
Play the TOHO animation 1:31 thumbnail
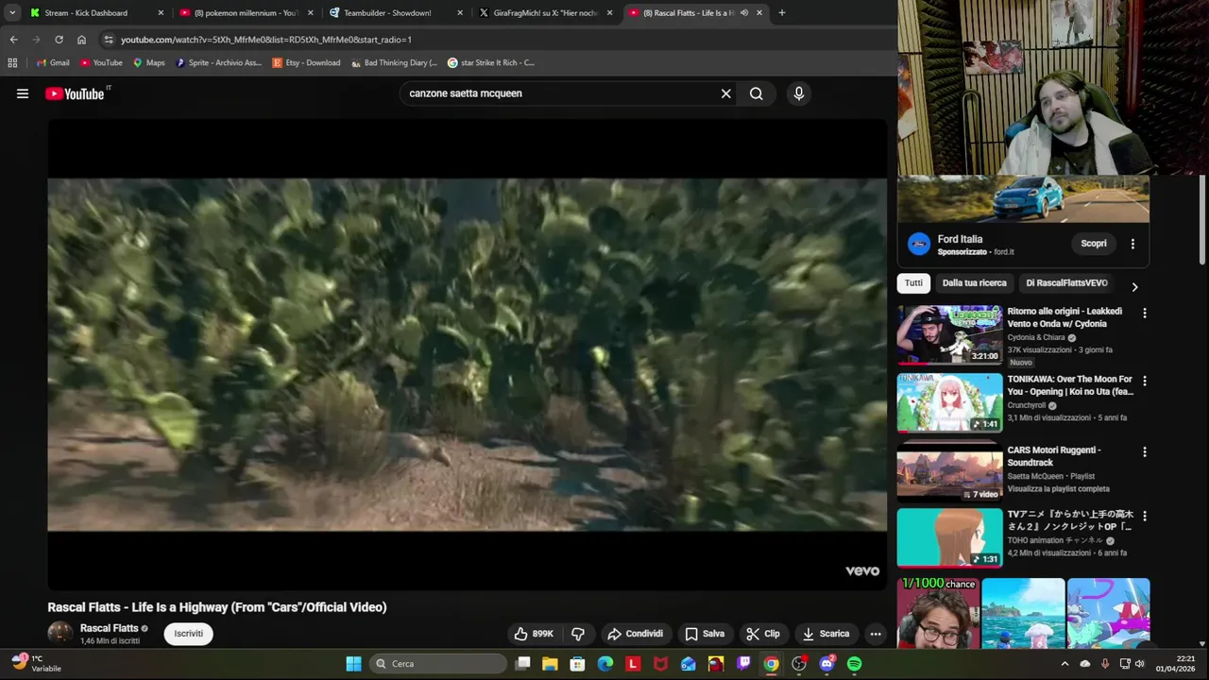click(949, 537)
